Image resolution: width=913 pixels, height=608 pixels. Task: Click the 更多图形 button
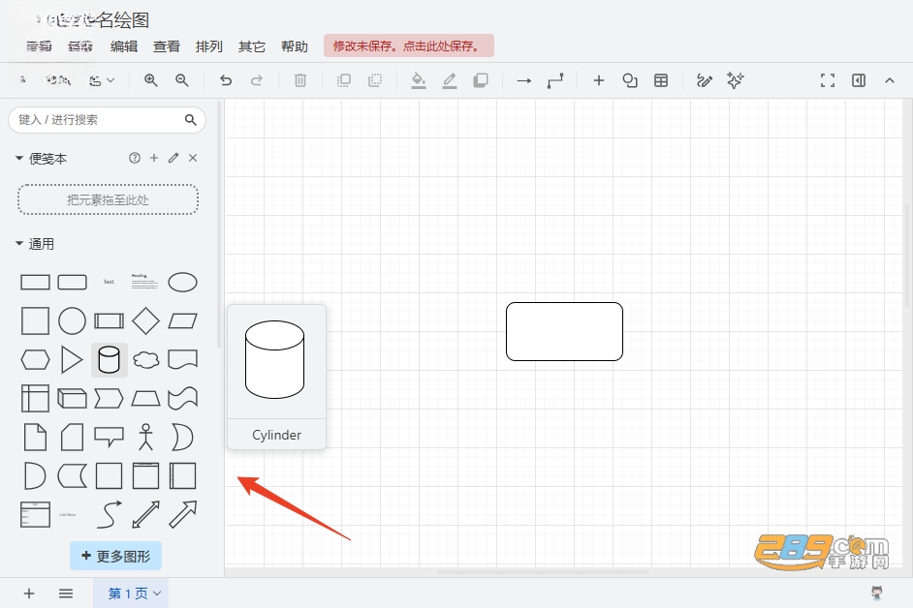116,557
